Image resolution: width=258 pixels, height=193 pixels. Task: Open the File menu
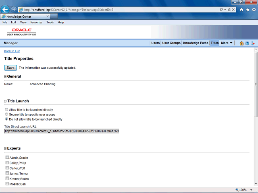click(5, 23)
